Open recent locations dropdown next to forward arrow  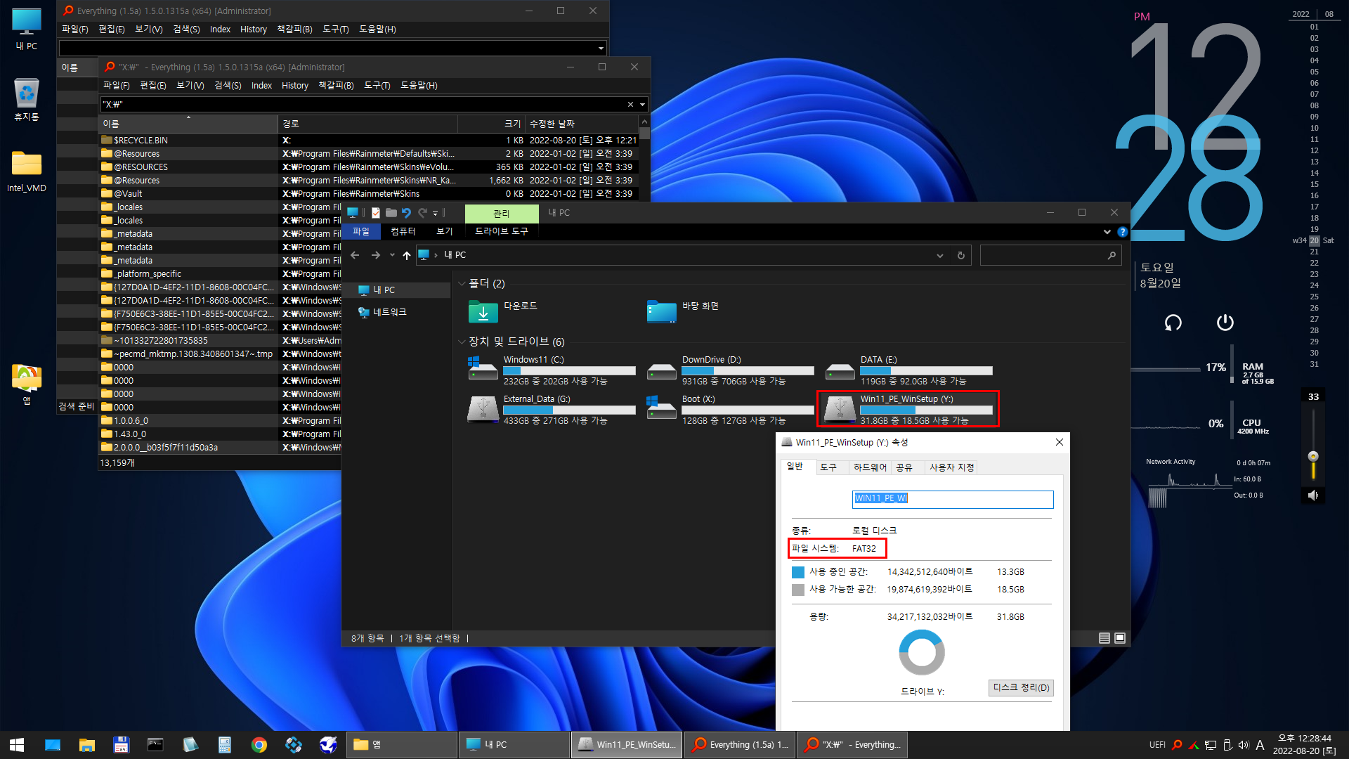pyautogui.click(x=392, y=255)
